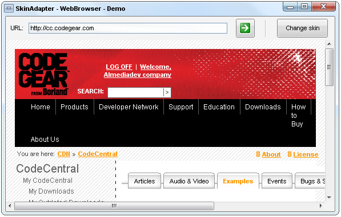Click the vertical scrollbar down arrow
Image resolution: width=341 pixels, height=217 pixels.
pos(329,197)
